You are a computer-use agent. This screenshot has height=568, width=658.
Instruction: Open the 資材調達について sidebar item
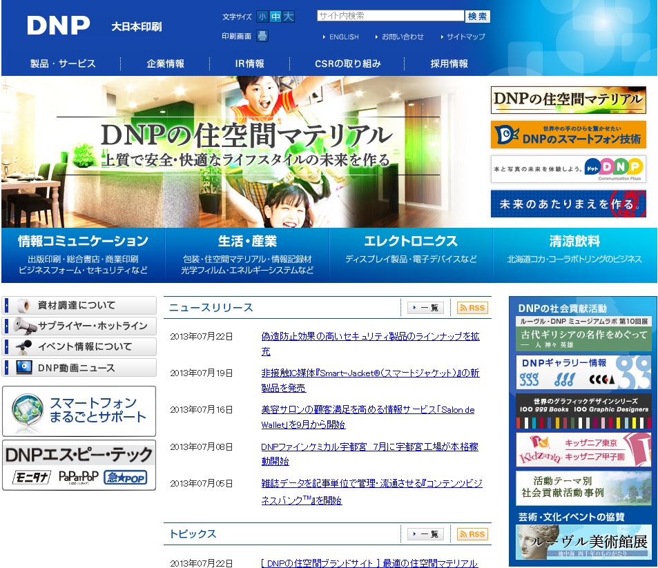79,305
